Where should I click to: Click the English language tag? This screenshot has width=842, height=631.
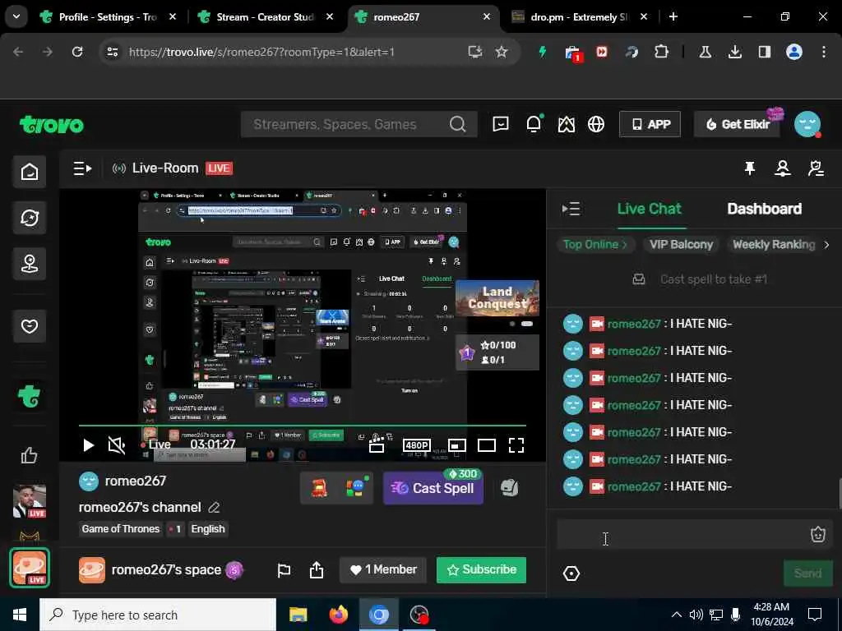208,529
